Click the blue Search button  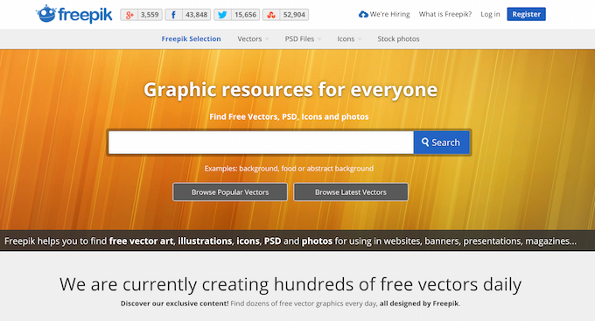441,143
